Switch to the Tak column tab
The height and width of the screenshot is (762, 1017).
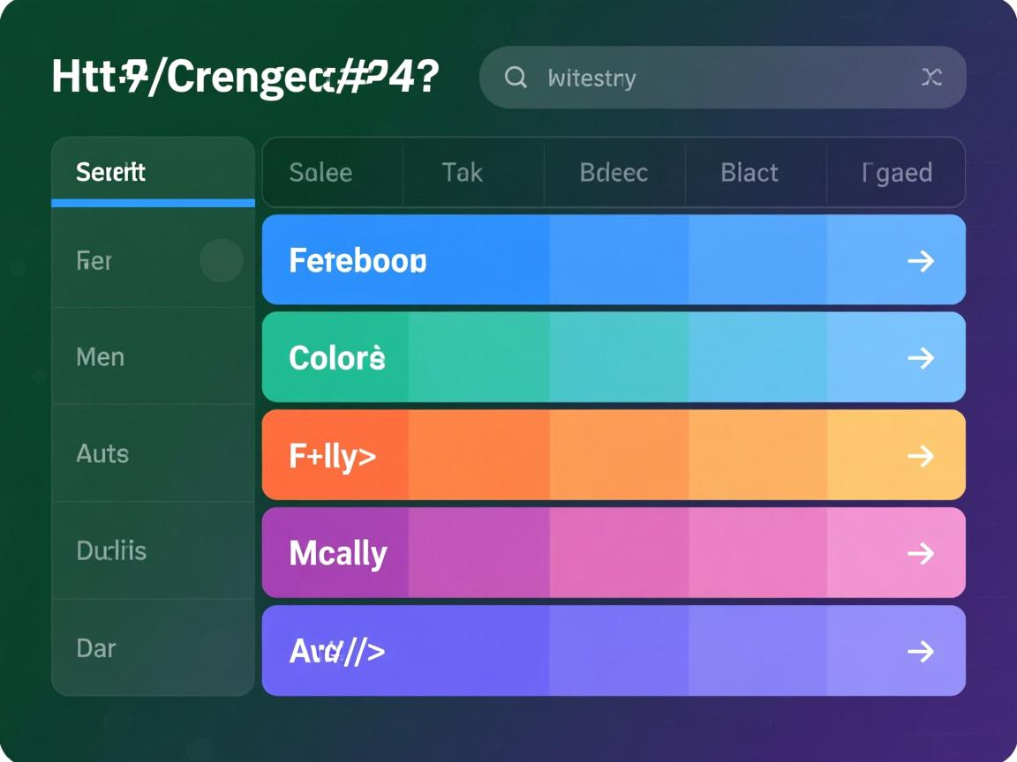click(x=462, y=172)
